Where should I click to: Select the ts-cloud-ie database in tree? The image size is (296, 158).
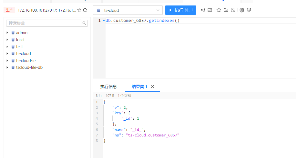tap(26, 60)
